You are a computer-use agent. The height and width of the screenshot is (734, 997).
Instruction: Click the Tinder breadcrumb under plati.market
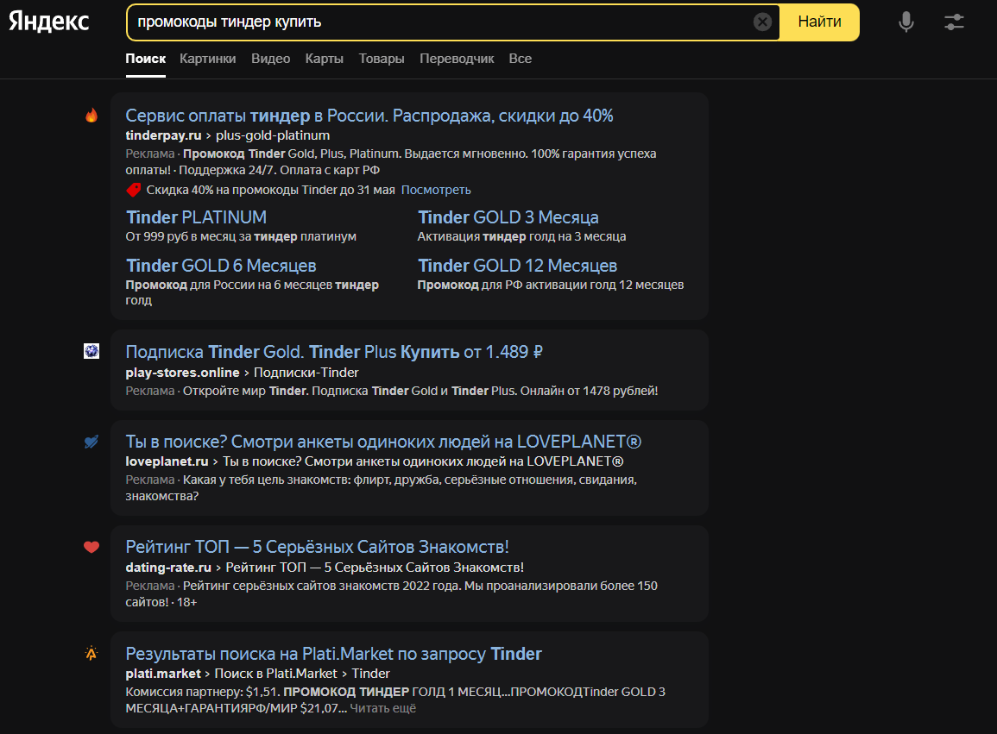370,674
